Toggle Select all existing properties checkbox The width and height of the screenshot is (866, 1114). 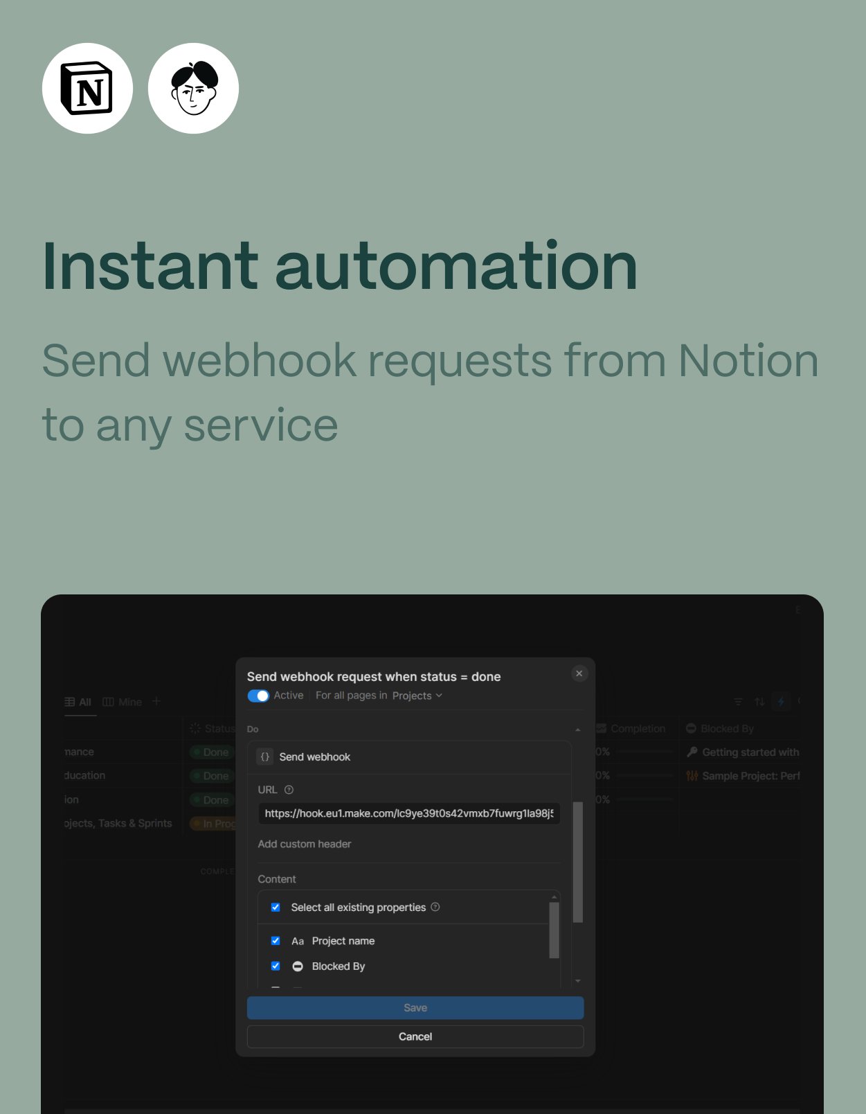[x=276, y=908]
